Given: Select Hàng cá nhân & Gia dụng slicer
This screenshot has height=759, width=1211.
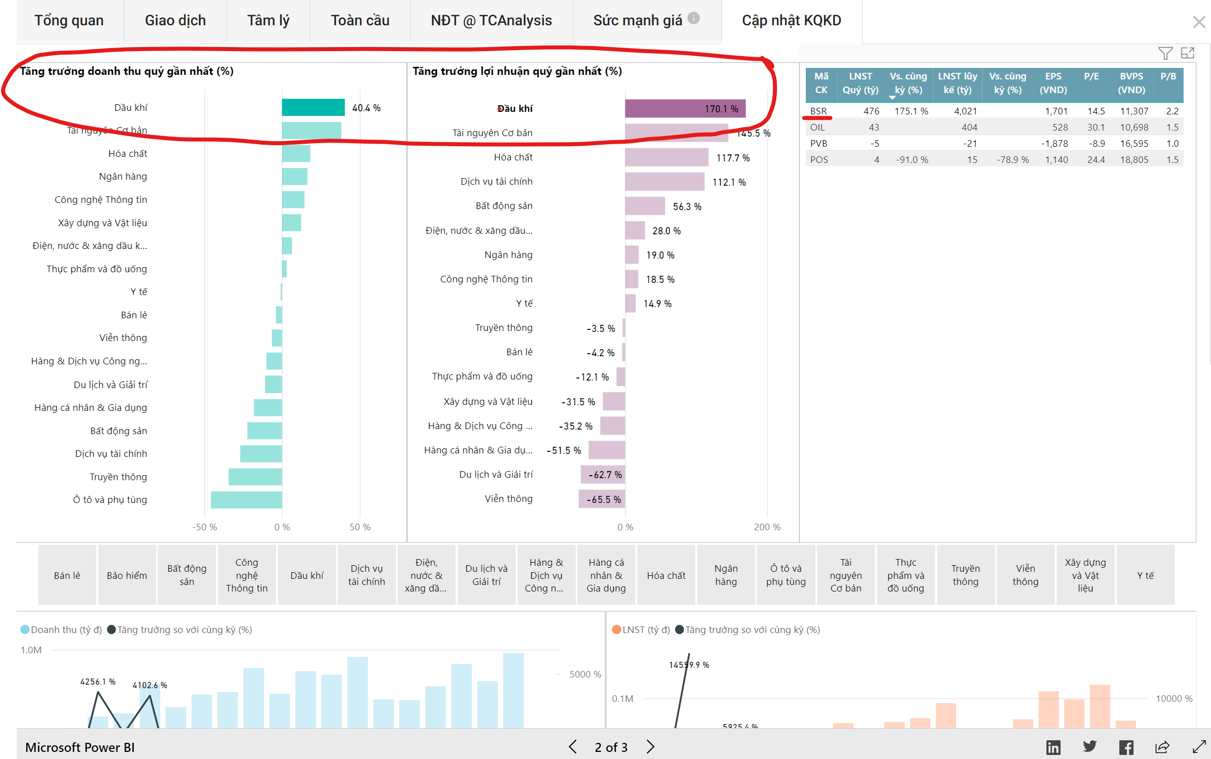Looking at the screenshot, I should coord(606,575).
